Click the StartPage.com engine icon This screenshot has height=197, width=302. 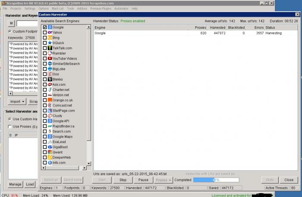pyautogui.click(x=50, y=110)
